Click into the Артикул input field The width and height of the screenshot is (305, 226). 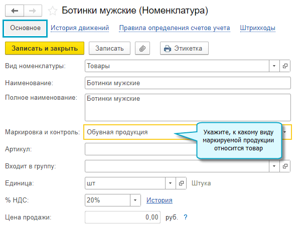coord(140,149)
